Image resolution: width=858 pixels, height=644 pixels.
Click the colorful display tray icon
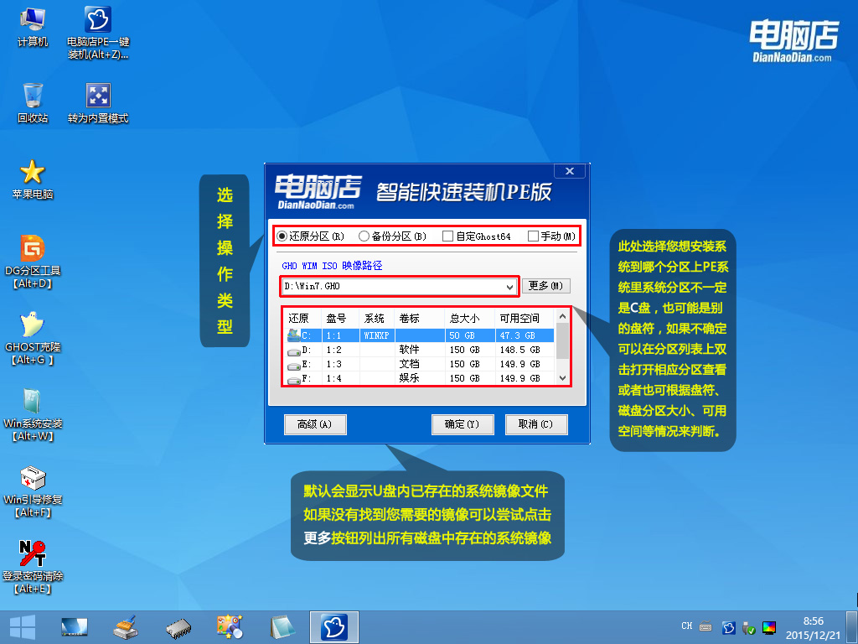(769, 627)
